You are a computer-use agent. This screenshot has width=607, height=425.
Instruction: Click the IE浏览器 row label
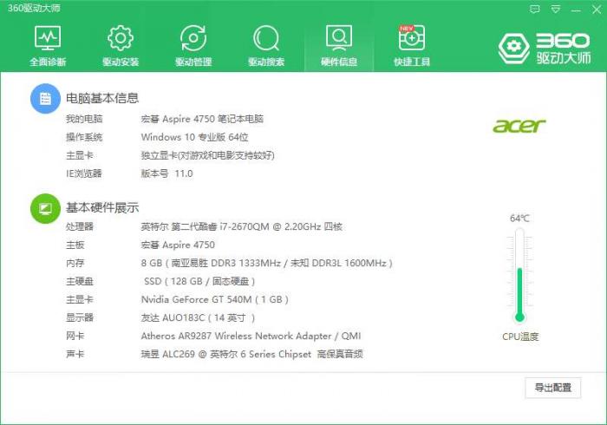(84, 173)
